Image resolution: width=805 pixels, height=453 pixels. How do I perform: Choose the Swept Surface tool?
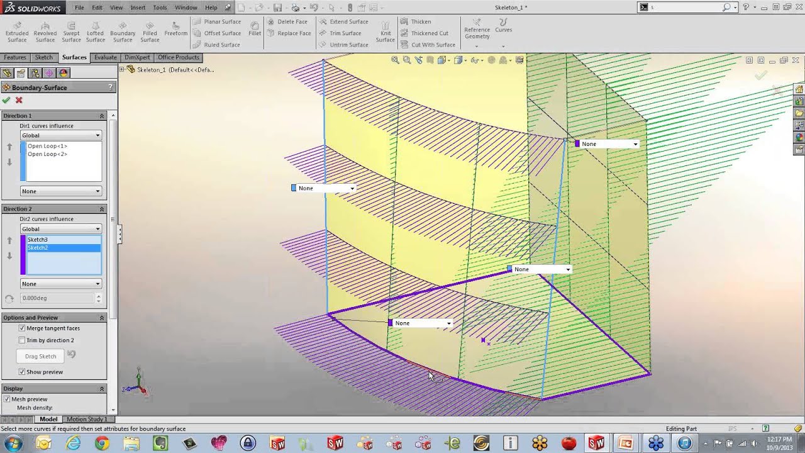click(71, 31)
